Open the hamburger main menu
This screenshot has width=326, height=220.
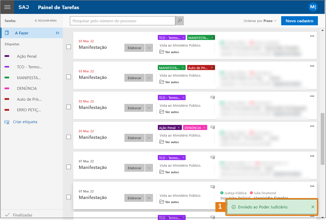click(7, 7)
